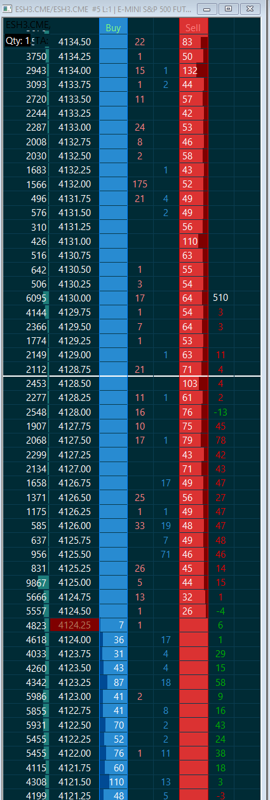Click Buy cell showing 87 at 4123.25
This screenshot has height=800, width=270.
coord(114,682)
